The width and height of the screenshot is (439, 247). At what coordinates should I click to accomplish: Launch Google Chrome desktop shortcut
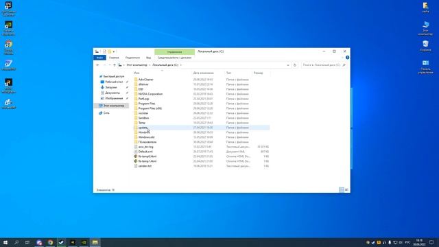pos(8,47)
